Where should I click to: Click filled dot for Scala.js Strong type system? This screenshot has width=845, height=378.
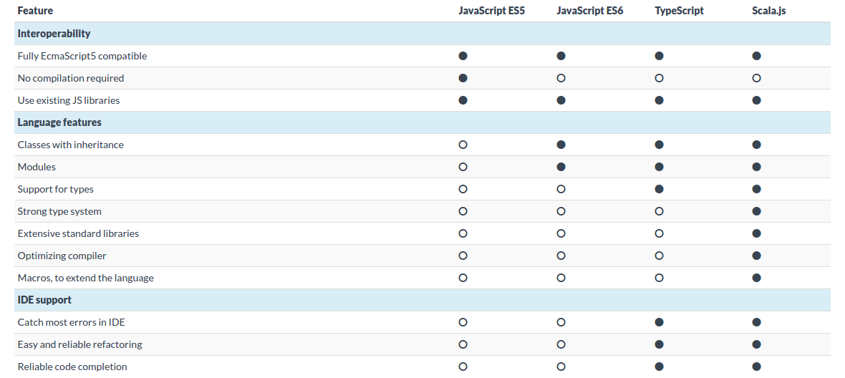[757, 211]
